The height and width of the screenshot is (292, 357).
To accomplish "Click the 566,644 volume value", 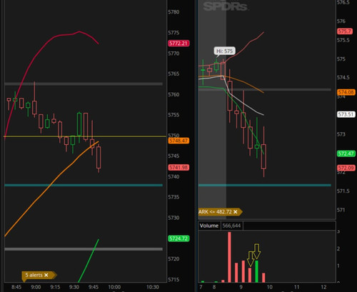I will pos(231,226).
